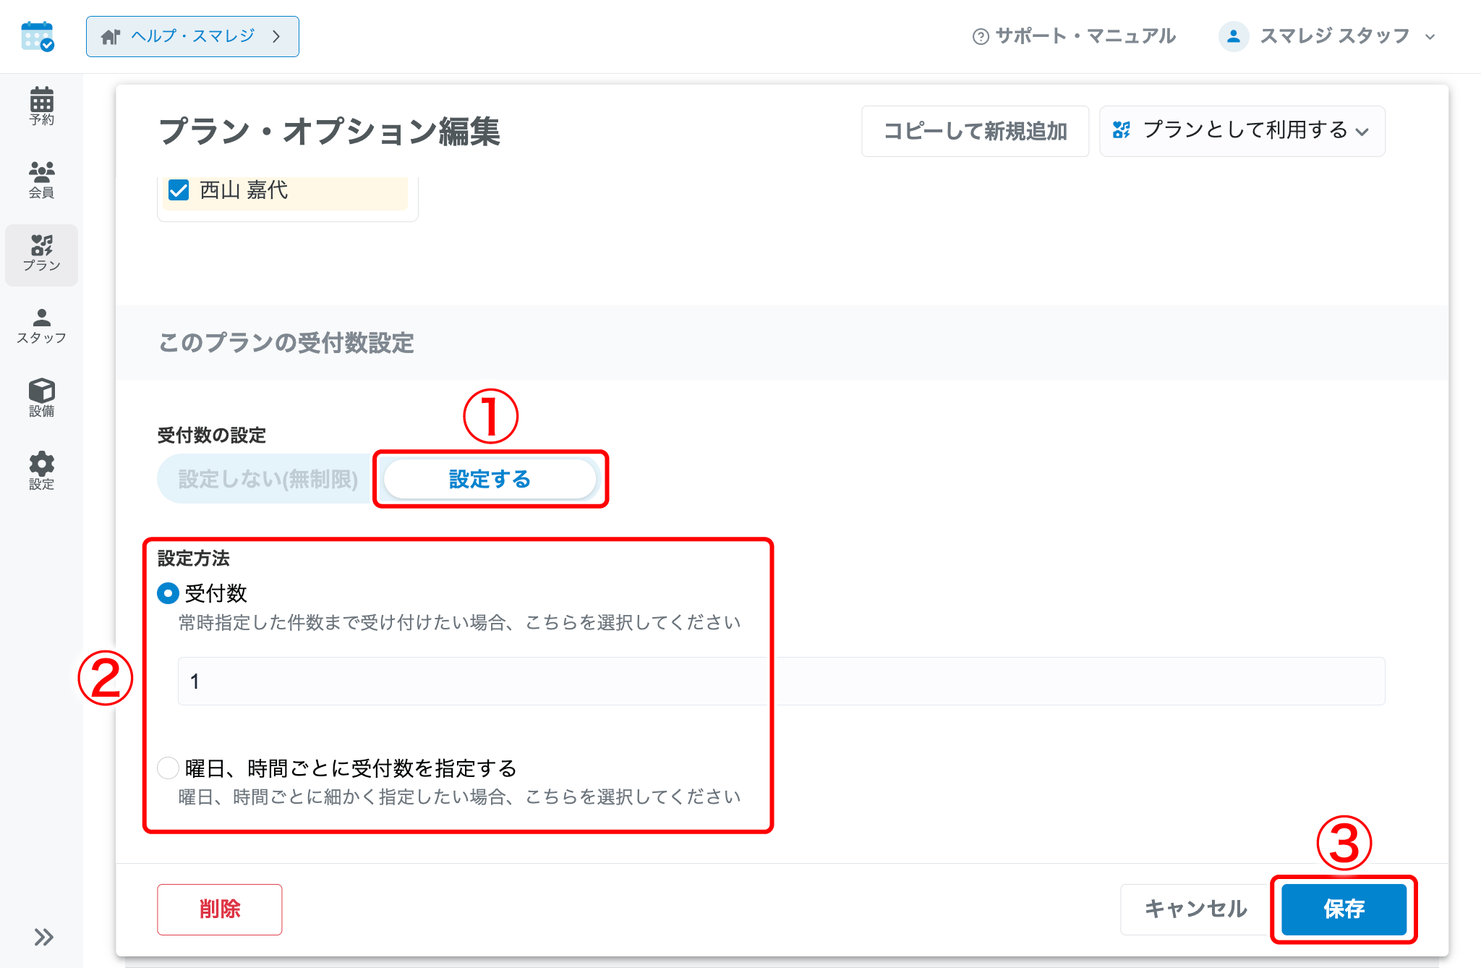Screen dimensions: 1481x968
Task: Click the blue 保存 button
Action: tap(1344, 909)
